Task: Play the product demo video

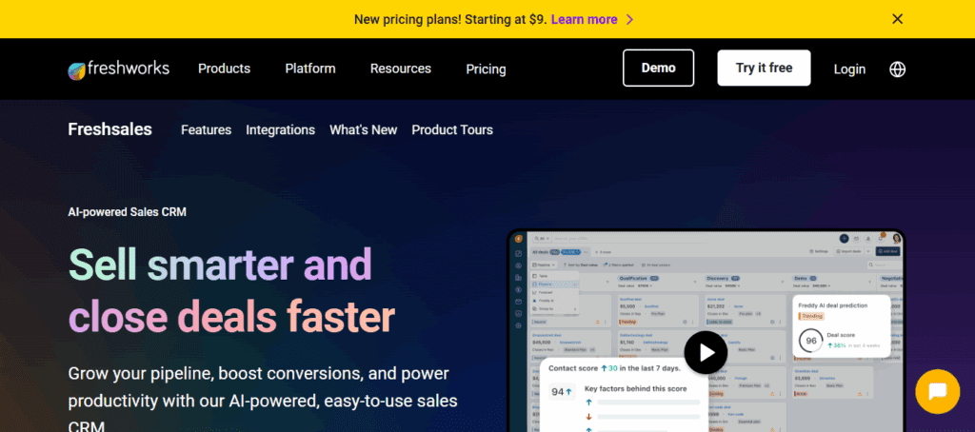Action: tap(706, 352)
